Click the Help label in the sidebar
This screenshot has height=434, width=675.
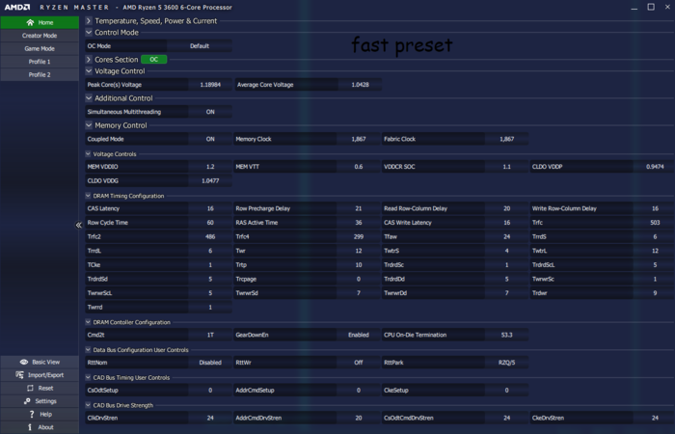tap(45, 414)
